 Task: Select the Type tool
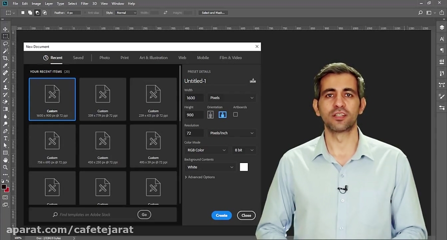pos(5,138)
